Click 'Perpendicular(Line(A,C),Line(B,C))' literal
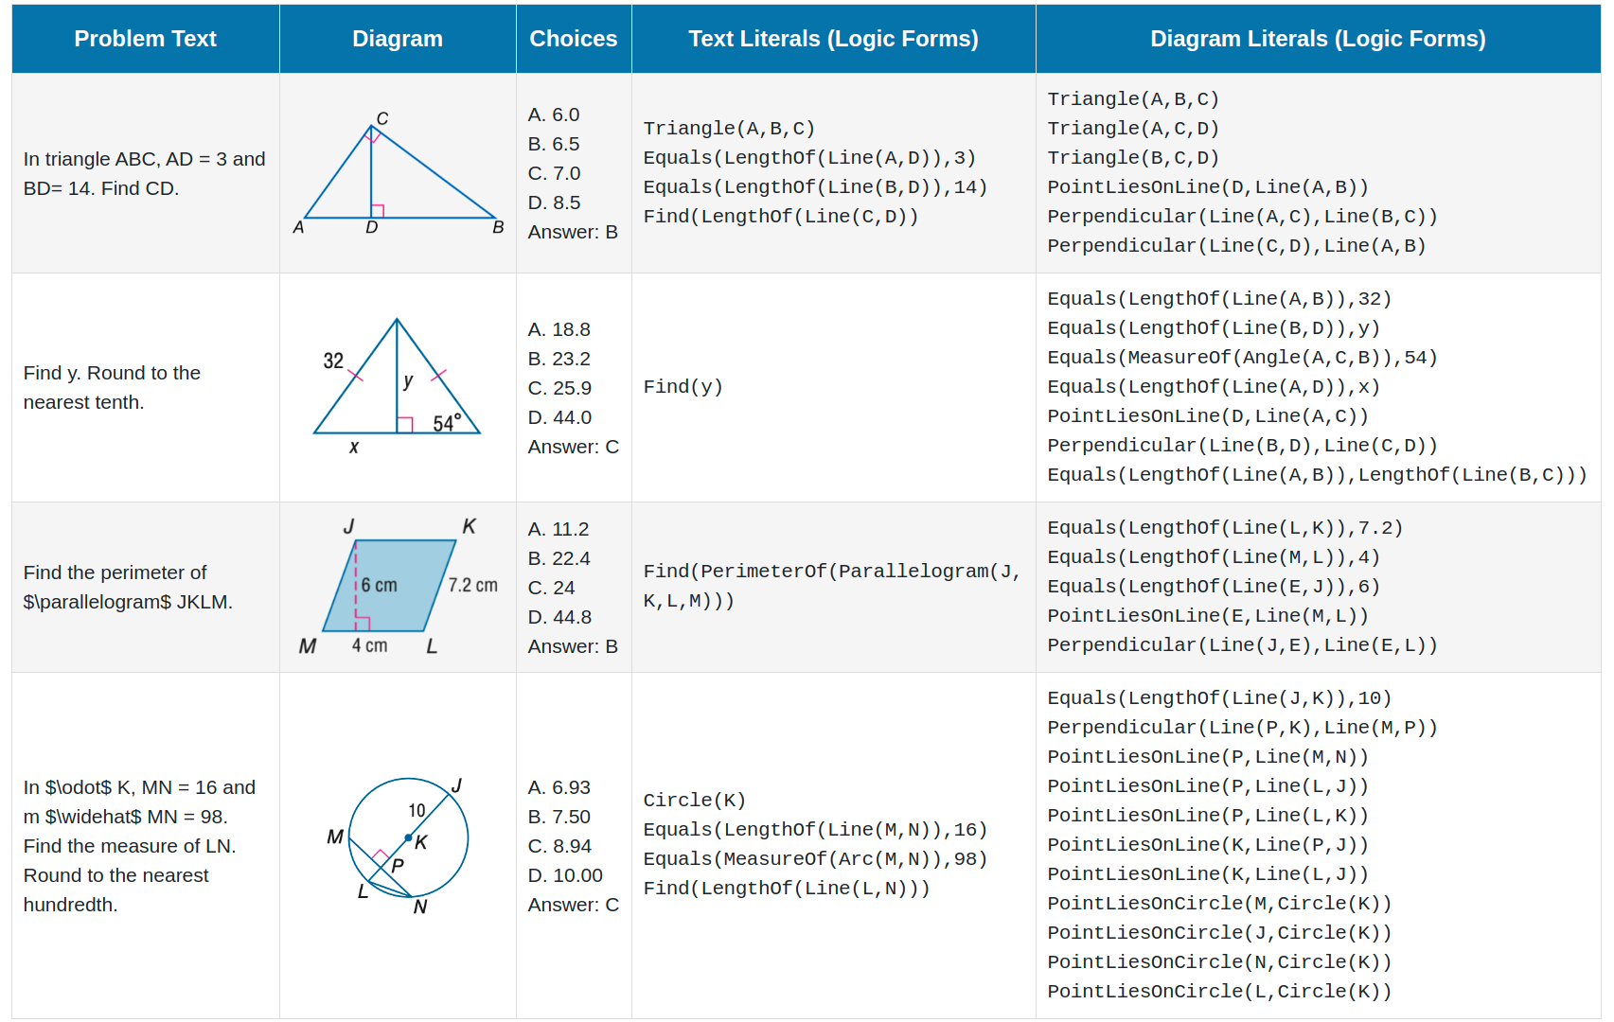This screenshot has width=1614, height=1022. coord(1242,217)
